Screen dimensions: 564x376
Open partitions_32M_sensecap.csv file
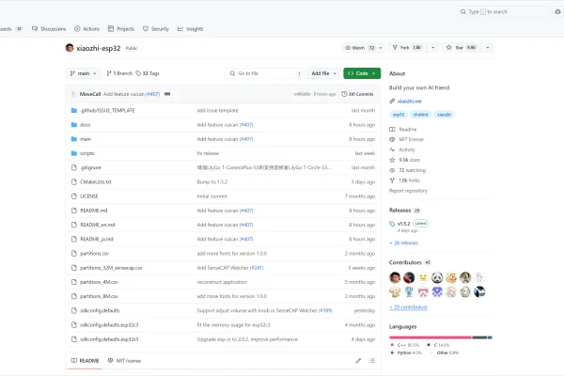[x=111, y=268]
